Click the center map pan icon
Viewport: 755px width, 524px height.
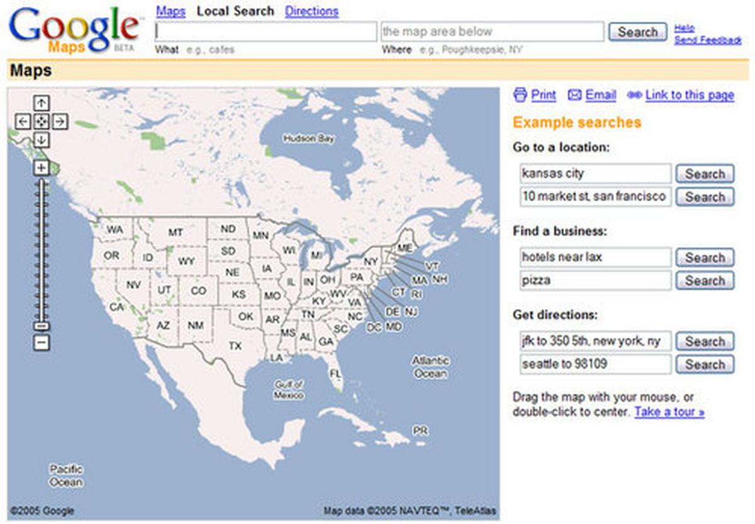[42, 121]
